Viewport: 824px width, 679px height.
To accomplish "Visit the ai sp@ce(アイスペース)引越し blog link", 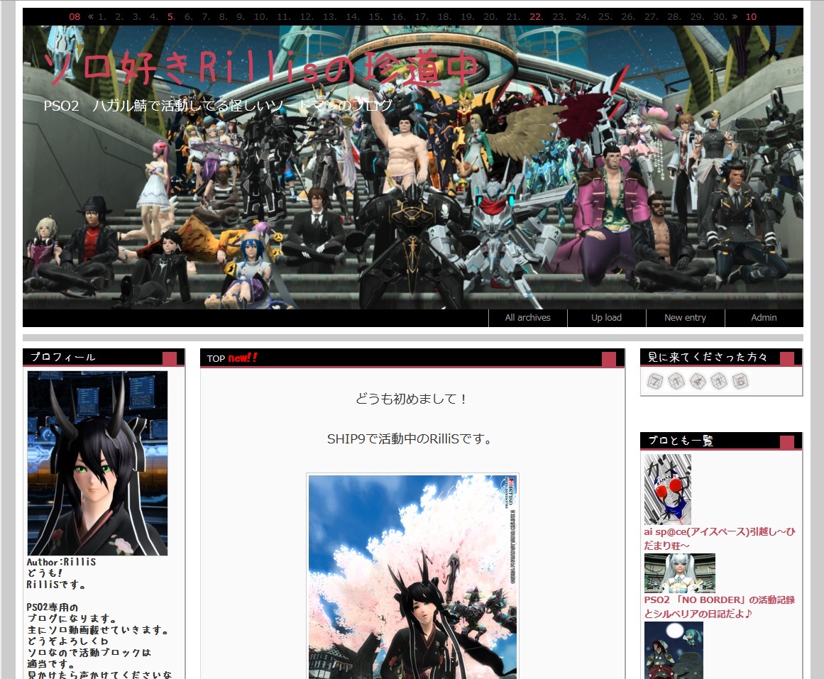I will (x=720, y=539).
